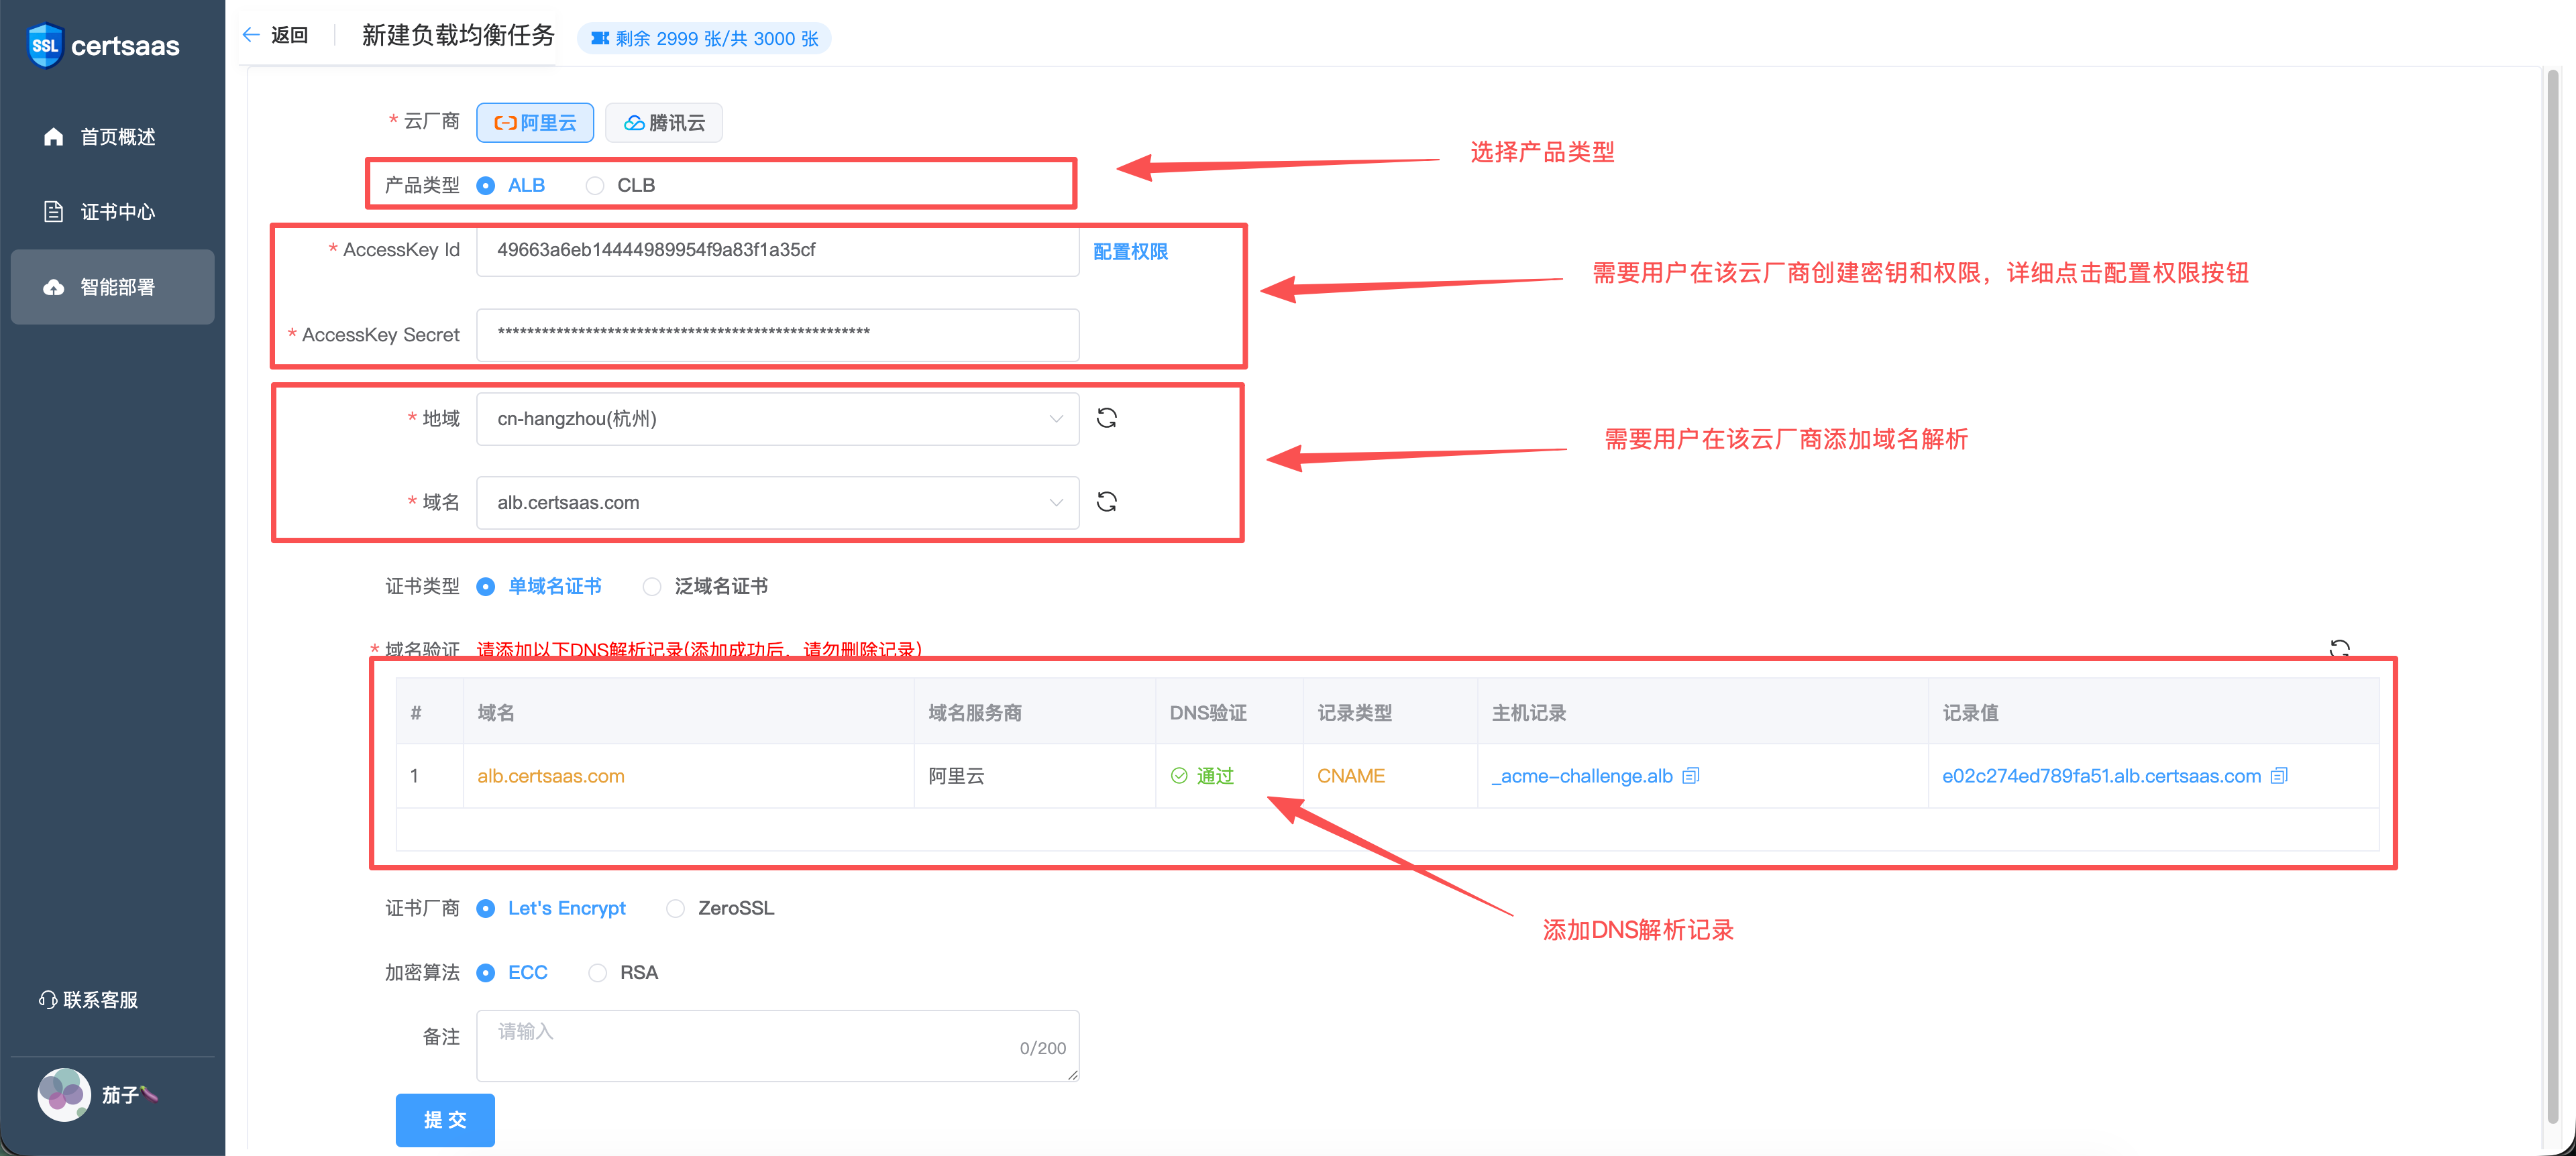Screen dimensions: 2576x1156
Task: Click the AccessKey Secret input field
Action: coord(778,335)
